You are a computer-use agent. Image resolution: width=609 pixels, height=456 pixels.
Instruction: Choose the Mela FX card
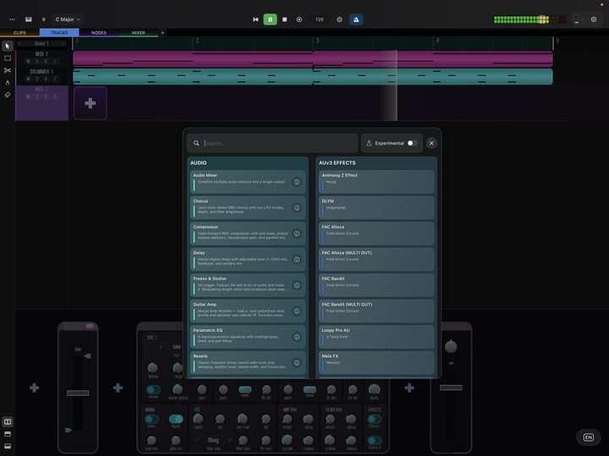coord(376,363)
